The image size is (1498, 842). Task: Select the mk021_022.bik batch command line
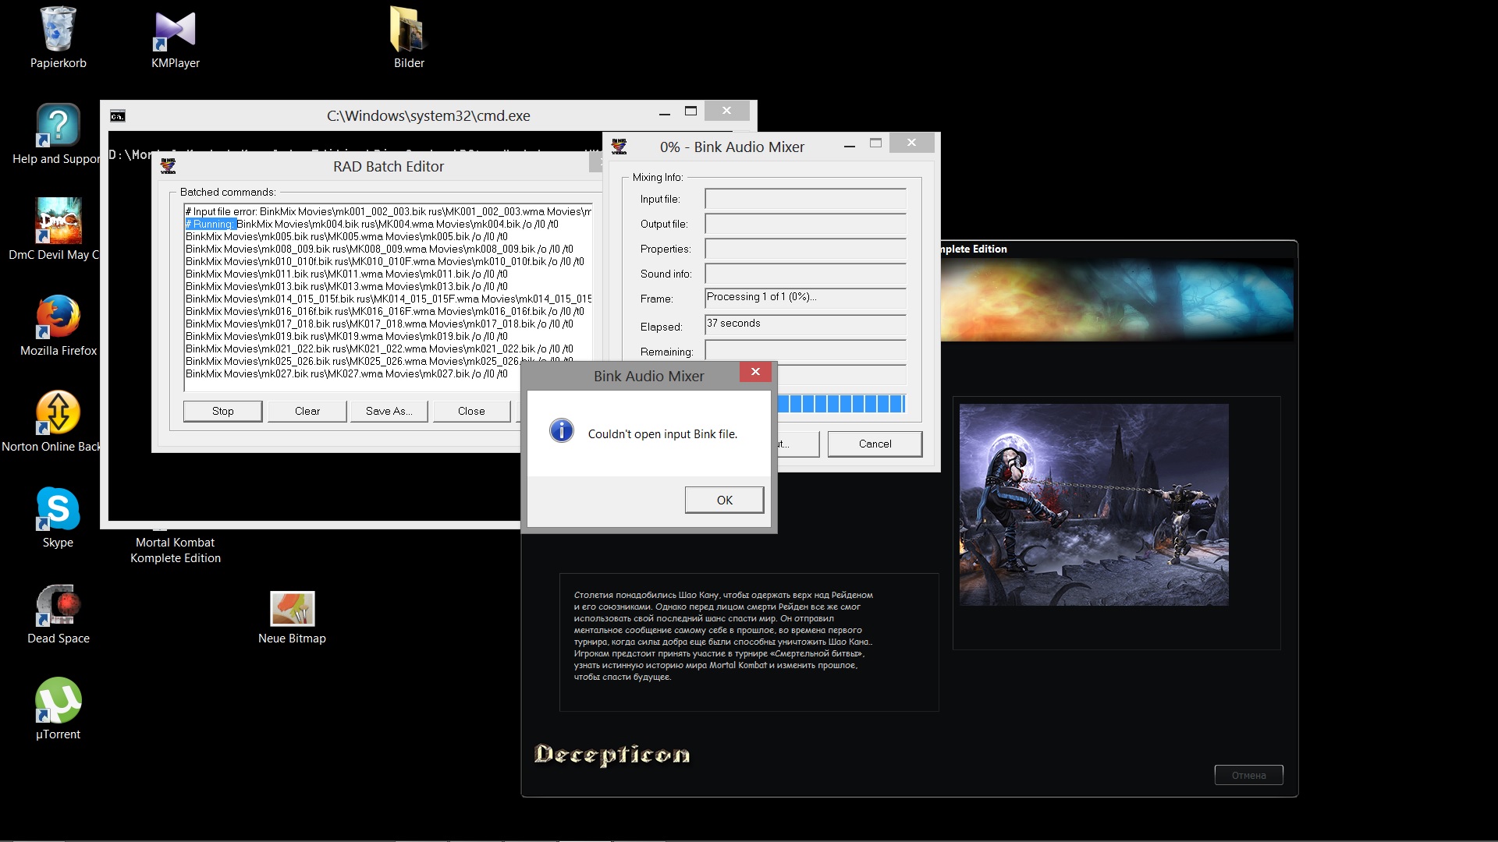379,348
